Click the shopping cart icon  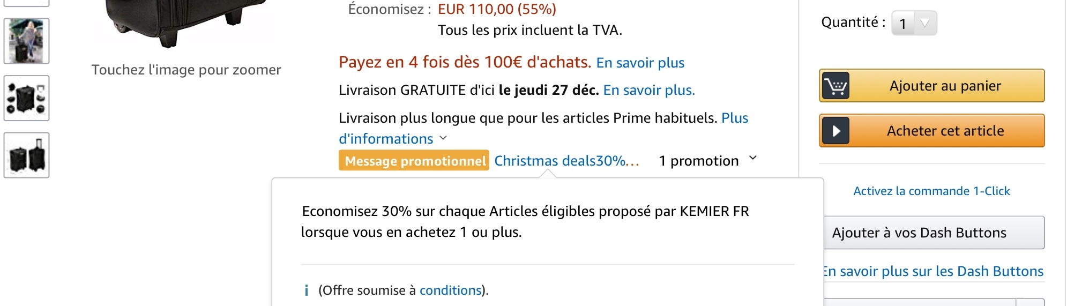click(x=835, y=86)
